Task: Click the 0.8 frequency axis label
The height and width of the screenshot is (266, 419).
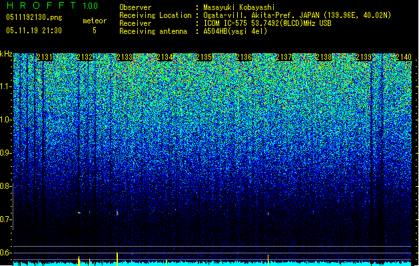Action: pyautogui.click(x=5, y=186)
